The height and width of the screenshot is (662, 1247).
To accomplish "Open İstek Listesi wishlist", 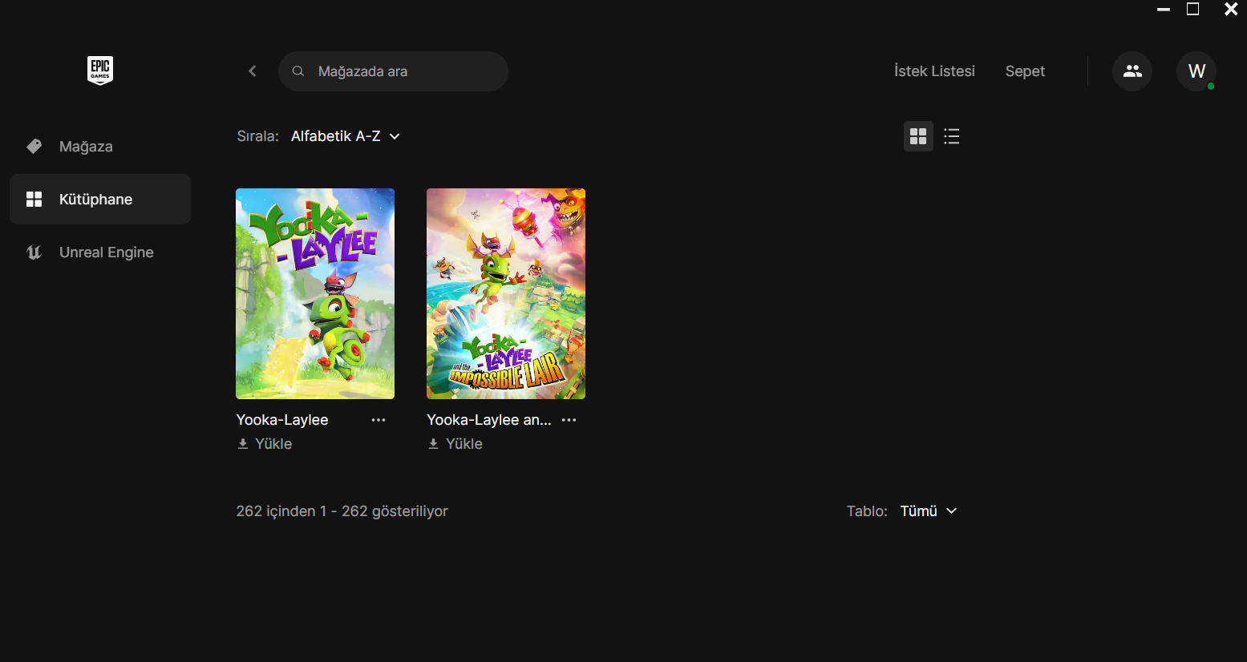I will pyautogui.click(x=934, y=71).
